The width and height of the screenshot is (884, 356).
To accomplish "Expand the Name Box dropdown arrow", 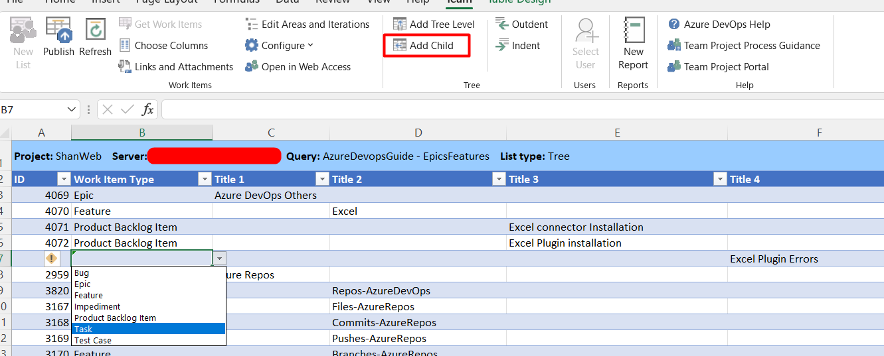I will point(72,109).
